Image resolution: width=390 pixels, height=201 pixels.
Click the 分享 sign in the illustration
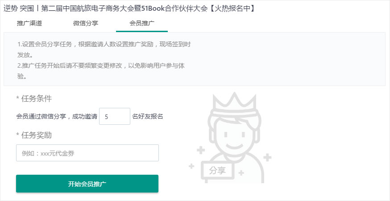(x=217, y=171)
